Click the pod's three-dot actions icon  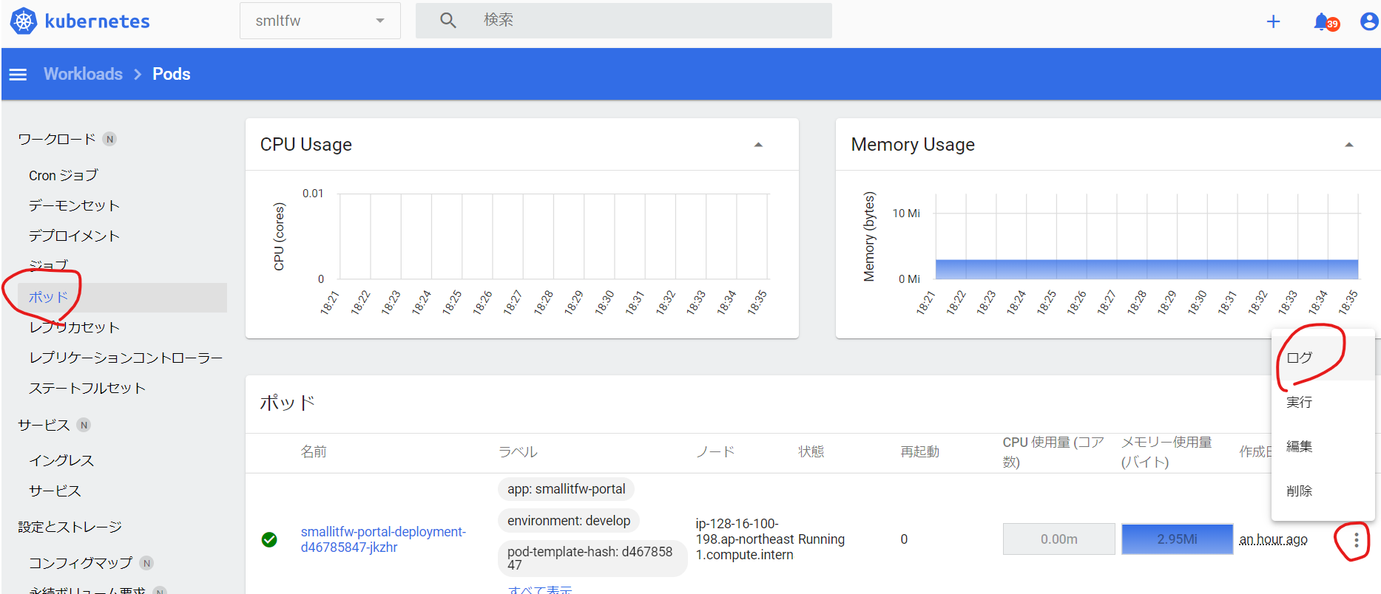tap(1355, 540)
